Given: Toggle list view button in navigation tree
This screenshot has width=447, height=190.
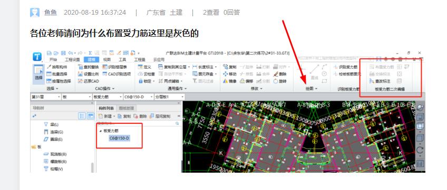Looking at the screenshot, I should point(82,116).
